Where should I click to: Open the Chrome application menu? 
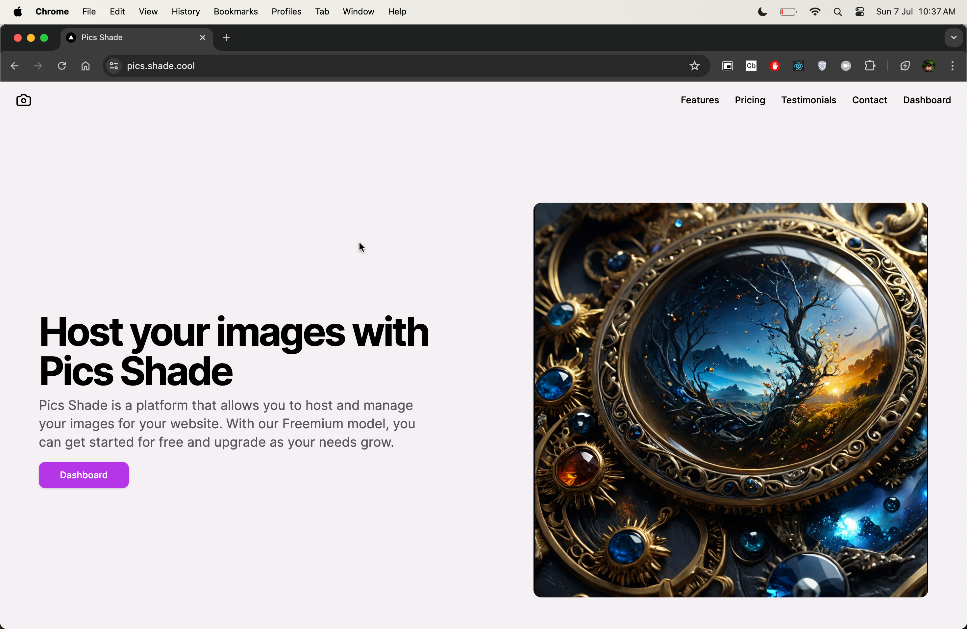pyautogui.click(x=52, y=12)
